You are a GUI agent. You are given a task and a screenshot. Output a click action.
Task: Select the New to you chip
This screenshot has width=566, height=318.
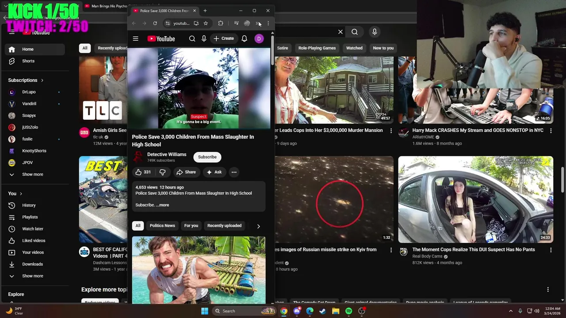pyautogui.click(x=383, y=48)
